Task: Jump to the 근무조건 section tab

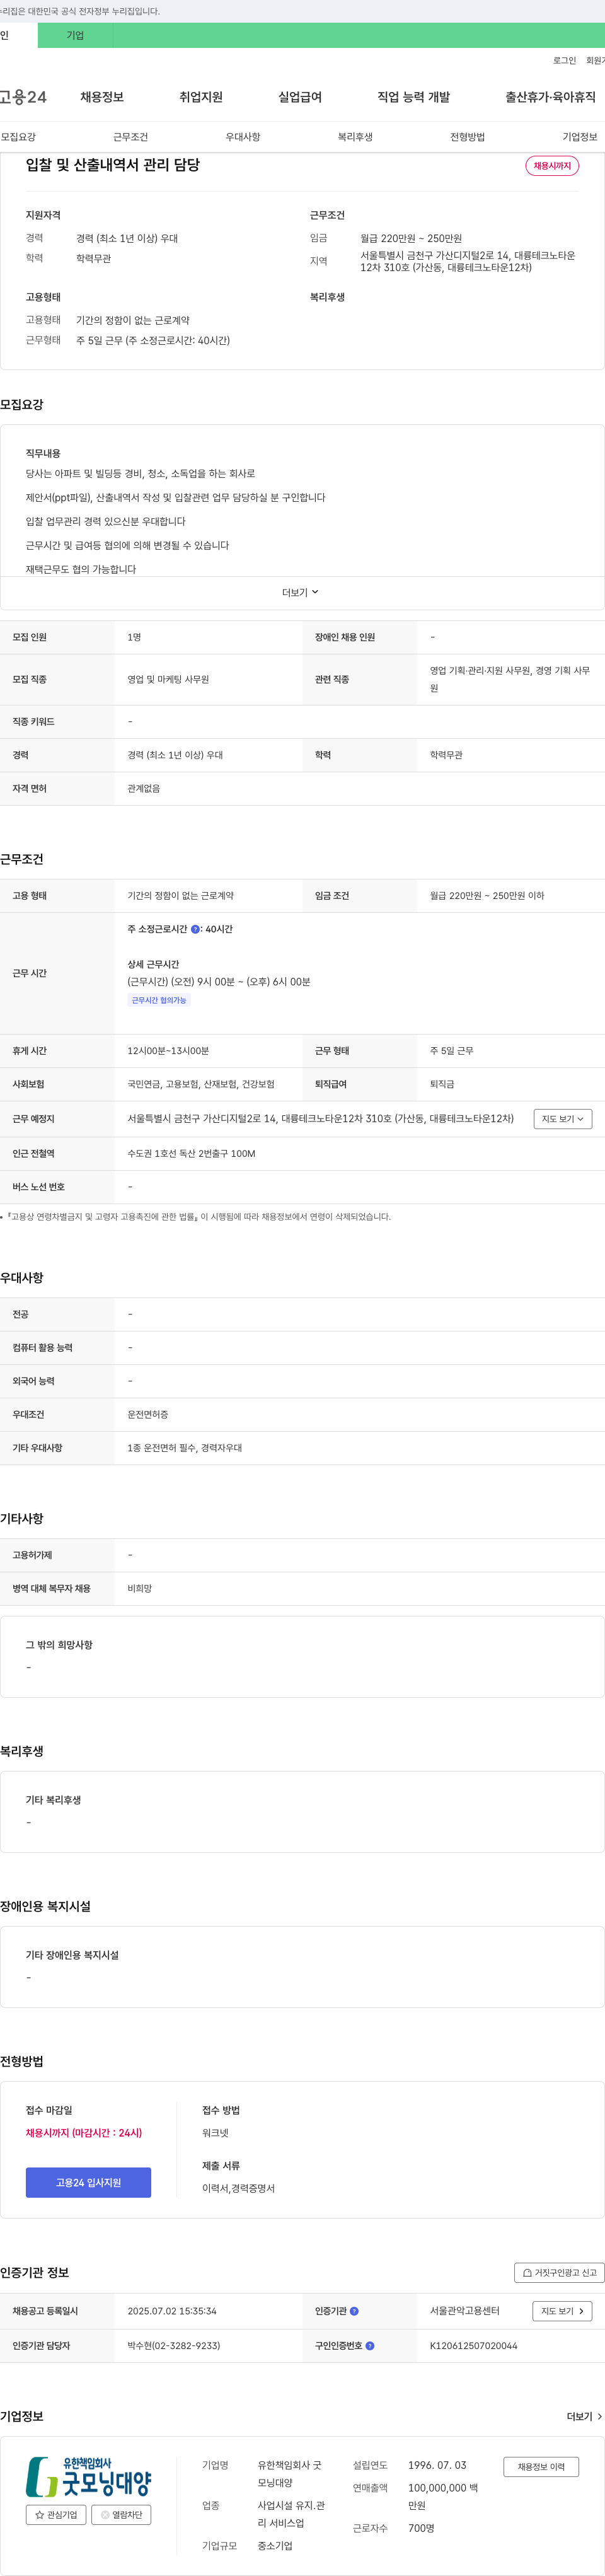Action: (130, 137)
